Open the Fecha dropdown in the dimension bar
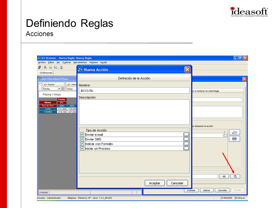278x208 pixels. [59, 89]
